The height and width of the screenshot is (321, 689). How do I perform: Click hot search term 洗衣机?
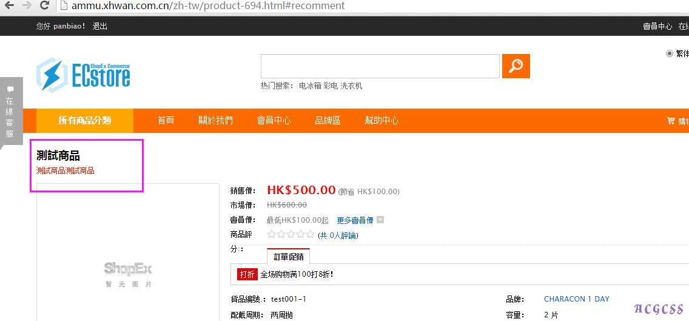[x=351, y=86]
